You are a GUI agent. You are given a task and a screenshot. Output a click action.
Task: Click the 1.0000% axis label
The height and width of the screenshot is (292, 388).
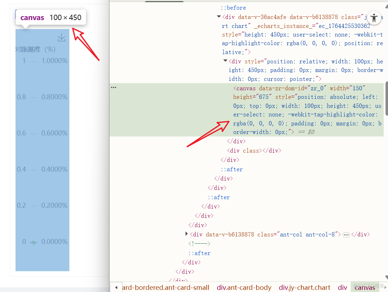click(54, 61)
